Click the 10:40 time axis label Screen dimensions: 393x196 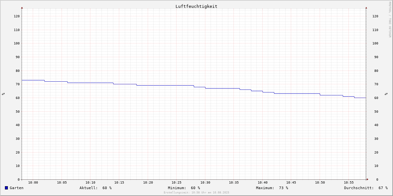263,183
